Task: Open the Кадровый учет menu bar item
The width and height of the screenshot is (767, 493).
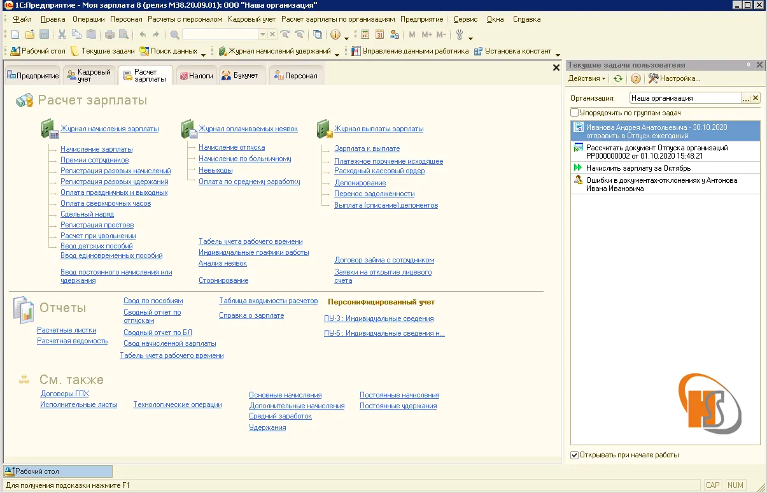Action: 251,19
